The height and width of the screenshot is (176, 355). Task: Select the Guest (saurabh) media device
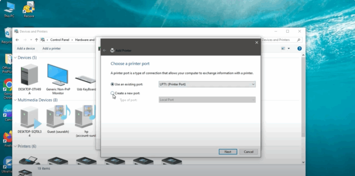(x=58, y=119)
